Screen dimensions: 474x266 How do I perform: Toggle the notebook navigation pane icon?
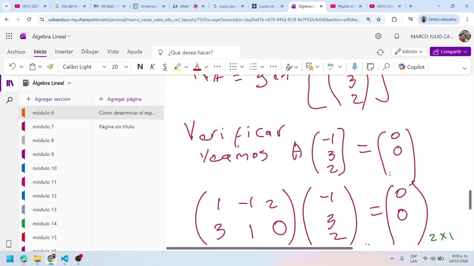(10, 83)
